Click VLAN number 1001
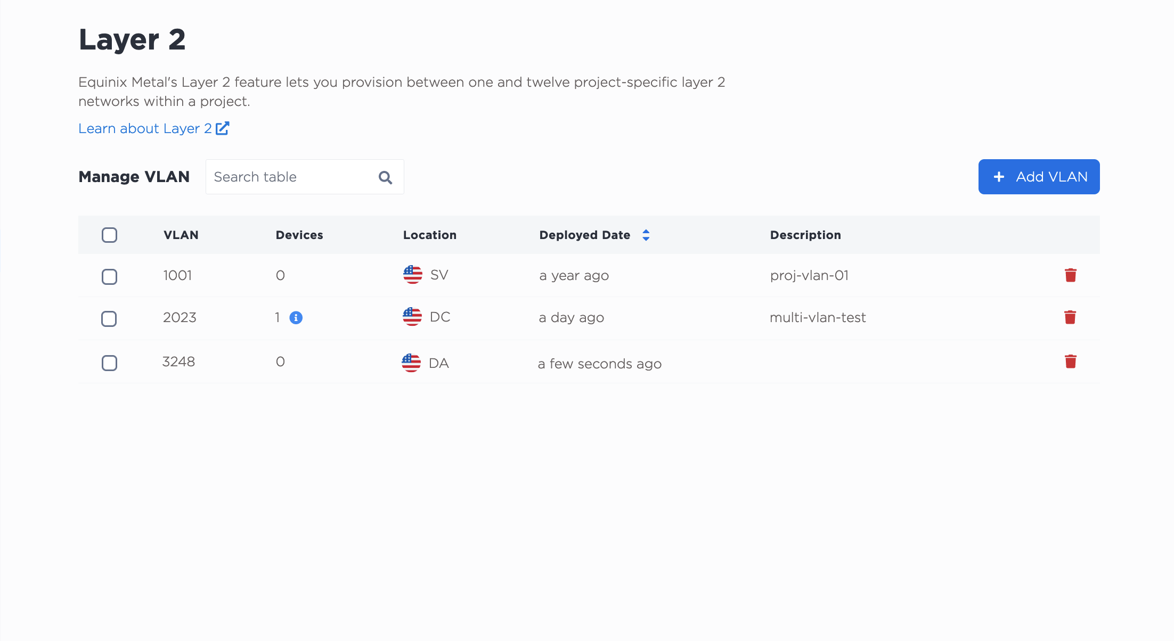1174x641 pixels. click(x=177, y=275)
